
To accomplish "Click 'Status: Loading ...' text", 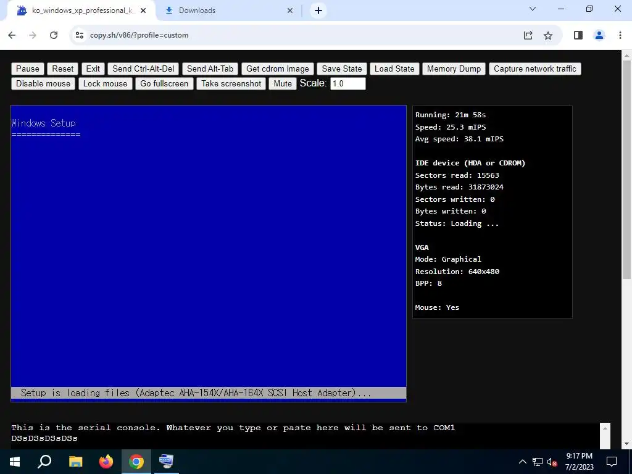I will pos(457,223).
